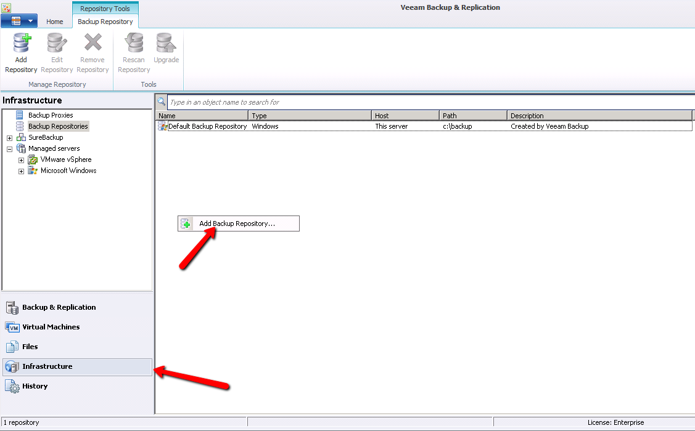Screen dimensions: 695x431
Task: Click the 'License: Enterprise' status bar text
Action: [615, 422]
